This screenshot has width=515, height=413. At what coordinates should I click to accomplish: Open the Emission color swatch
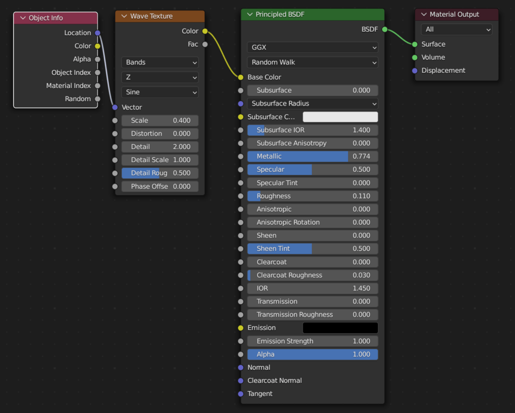click(x=340, y=328)
